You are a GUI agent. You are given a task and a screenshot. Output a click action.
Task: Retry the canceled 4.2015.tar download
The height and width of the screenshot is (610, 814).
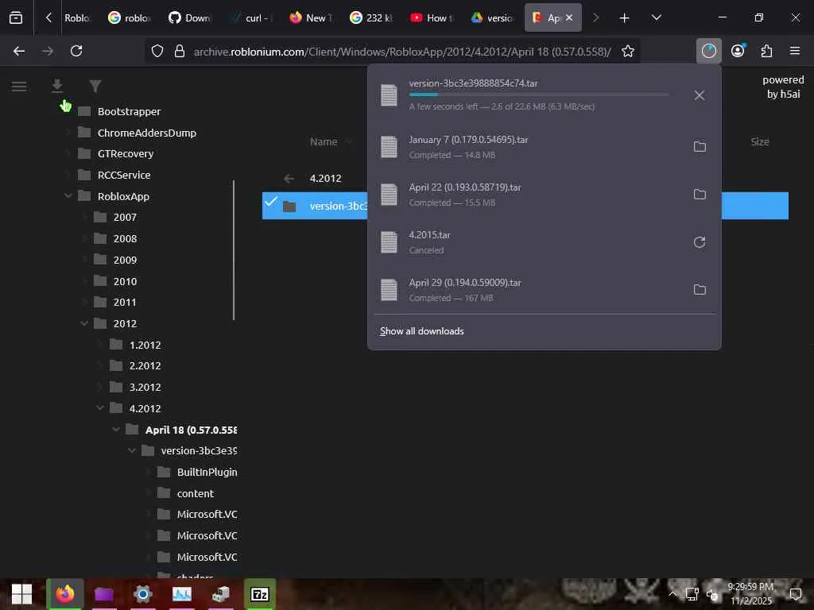tap(700, 242)
